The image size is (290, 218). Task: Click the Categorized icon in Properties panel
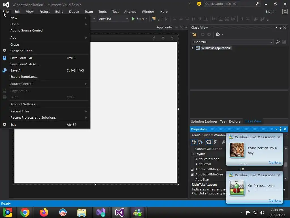pyautogui.click(x=194, y=142)
